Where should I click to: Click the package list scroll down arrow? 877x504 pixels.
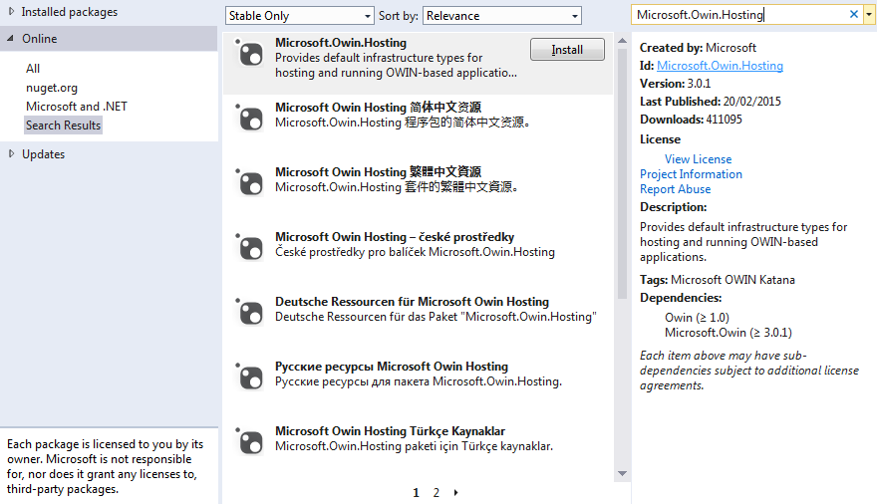[x=622, y=474]
